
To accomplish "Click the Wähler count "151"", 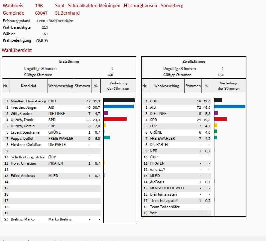I will (45, 34).
